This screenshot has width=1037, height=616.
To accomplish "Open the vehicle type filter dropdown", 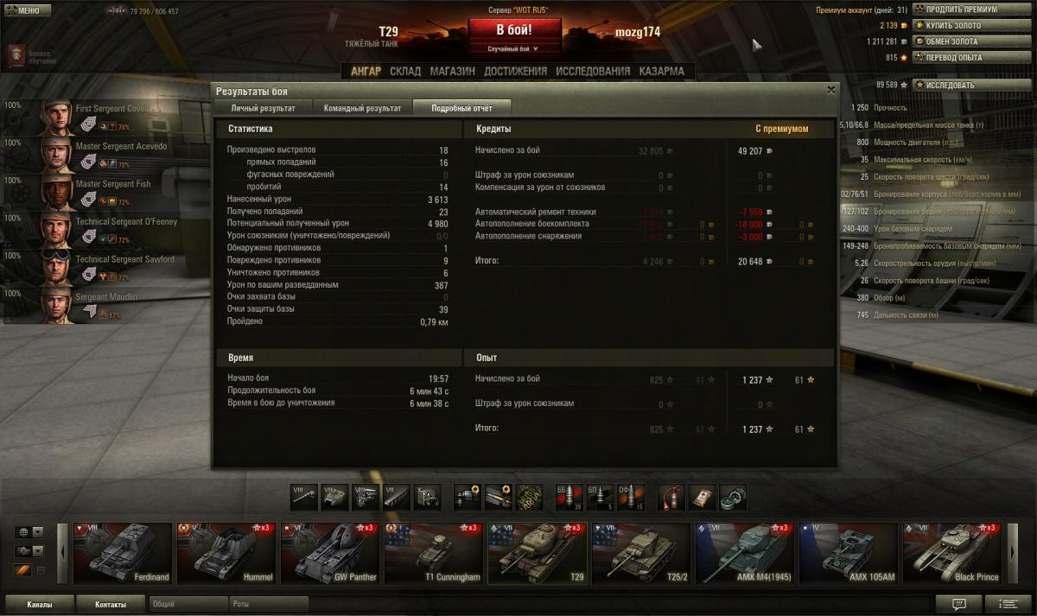I will 29,551.
